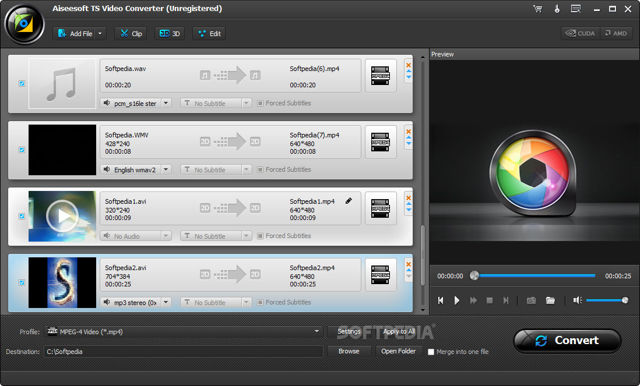Skip to next item in preview
This screenshot has width=640, height=386.
506,300
